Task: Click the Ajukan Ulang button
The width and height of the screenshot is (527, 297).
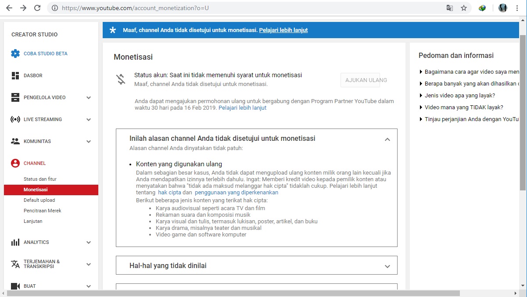Action: [360, 80]
